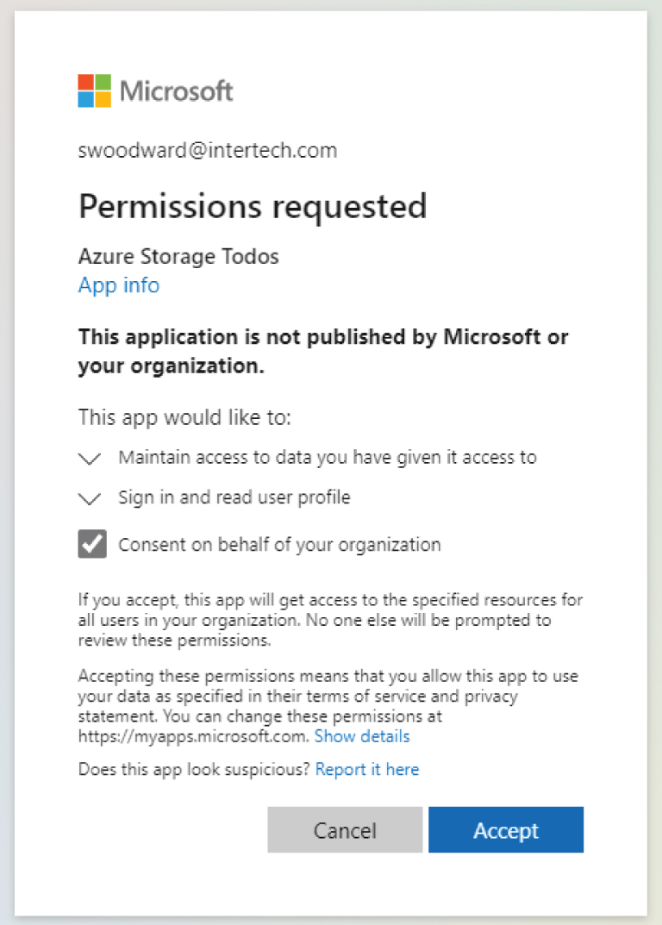Click the Microsoft four-square logo
The width and height of the screenshot is (662, 925).
pos(94,91)
